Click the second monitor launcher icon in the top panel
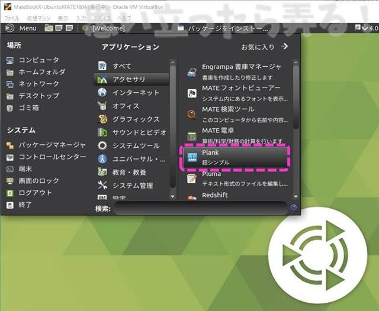Image resolution: width=379 pixels, height=311 pixels. point(69,28)
